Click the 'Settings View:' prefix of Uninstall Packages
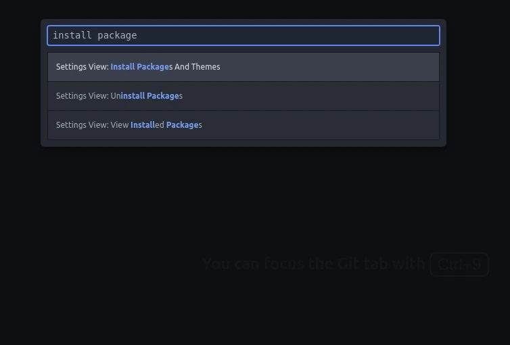This screenshot has height=345, width=510. [x=82, y=96]
